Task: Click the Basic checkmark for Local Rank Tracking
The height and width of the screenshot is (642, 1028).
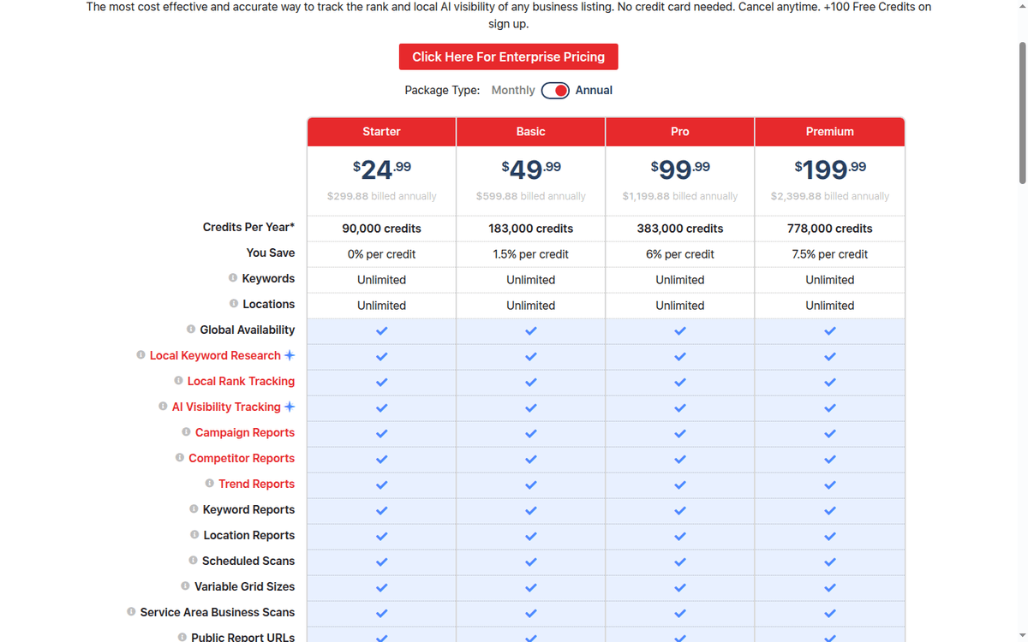Action: tap(531, 382)
